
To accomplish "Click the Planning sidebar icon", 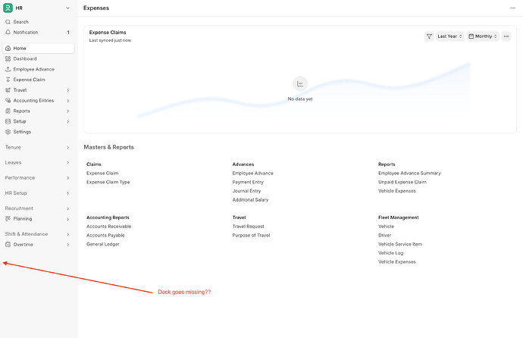I will (x=8, y=219).
